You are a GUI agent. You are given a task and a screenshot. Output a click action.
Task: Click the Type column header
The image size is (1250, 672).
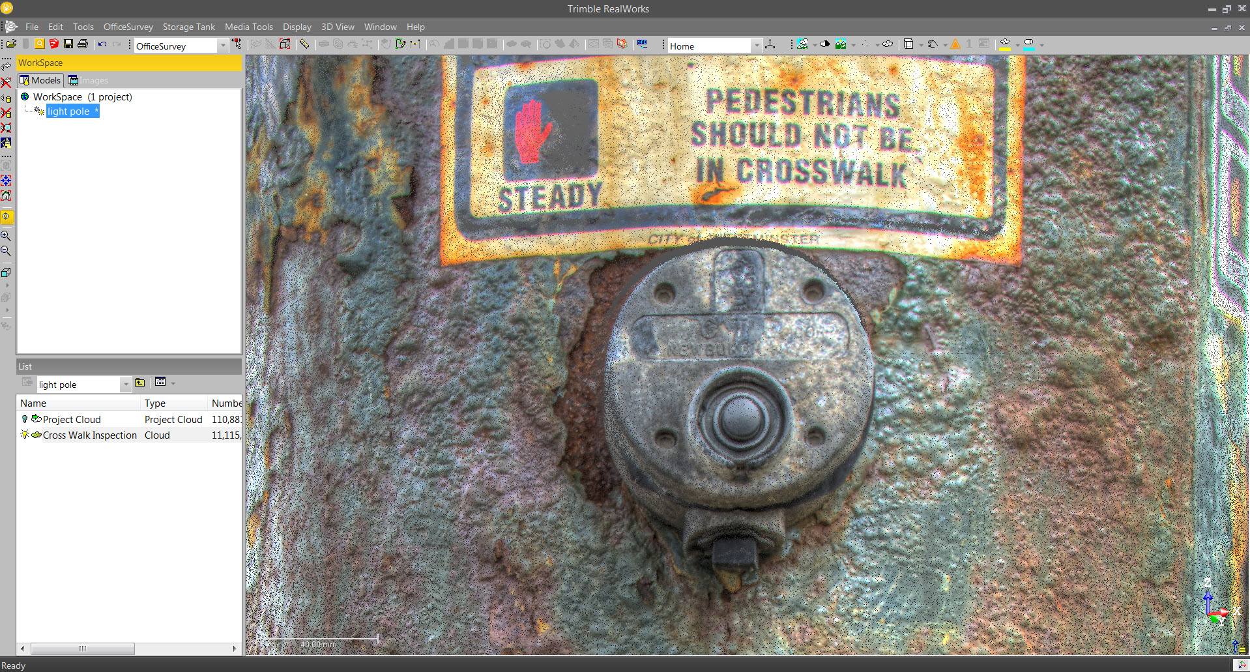point(155,403)
